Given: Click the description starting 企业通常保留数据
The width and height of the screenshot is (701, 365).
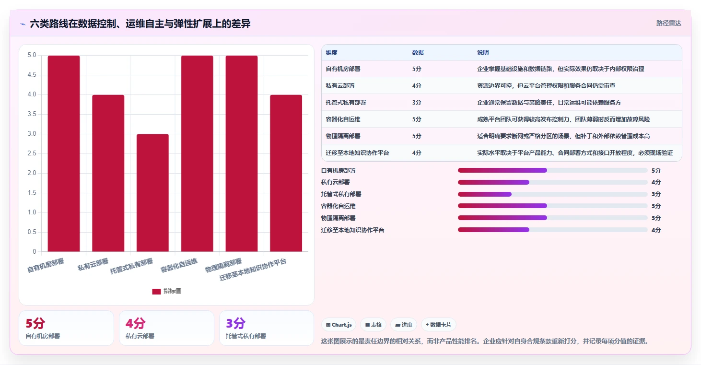Looking at the screenshot, I should tap(549, 103).
